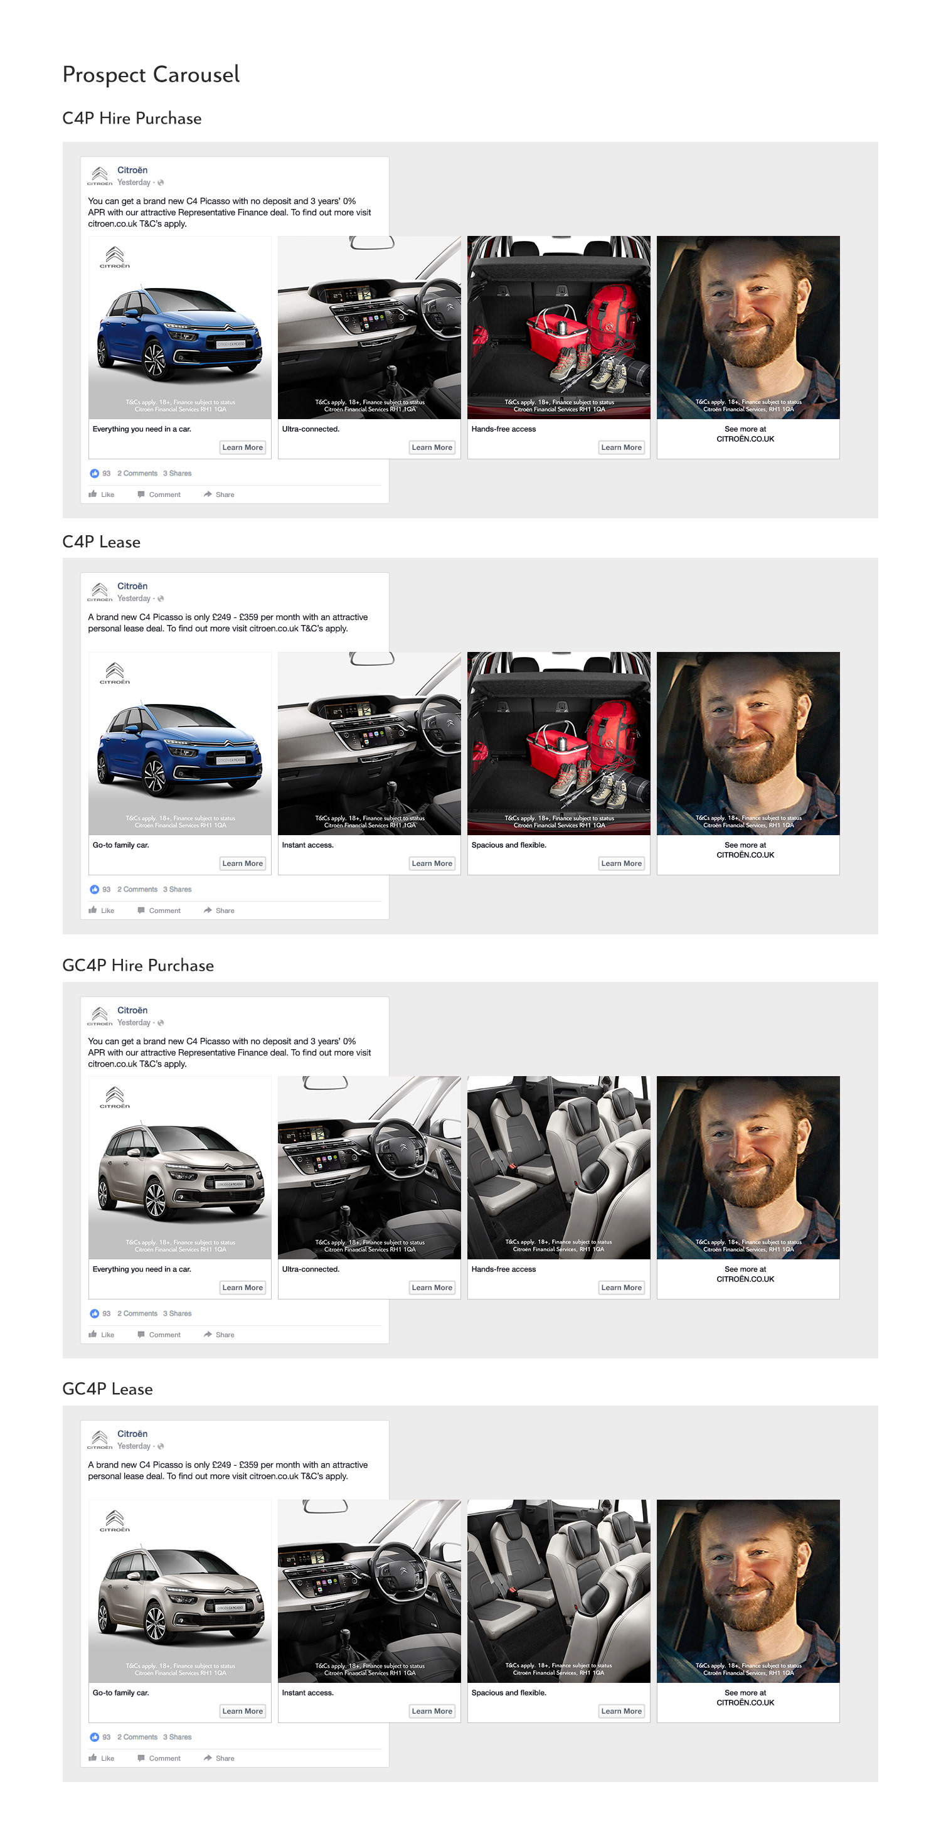
Task: Click Learn More under 'Go-to family car.' in C4P Lease
Action: (242, 864)
